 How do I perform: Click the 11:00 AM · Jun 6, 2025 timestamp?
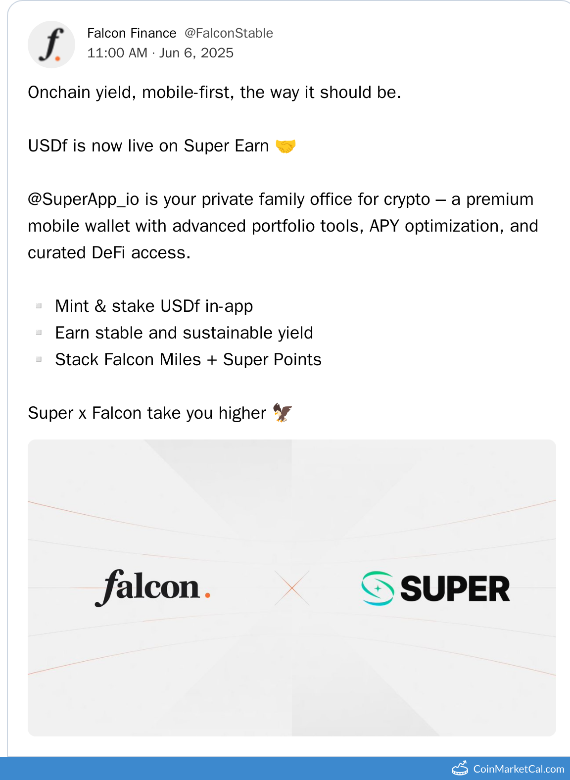[160, 53]
